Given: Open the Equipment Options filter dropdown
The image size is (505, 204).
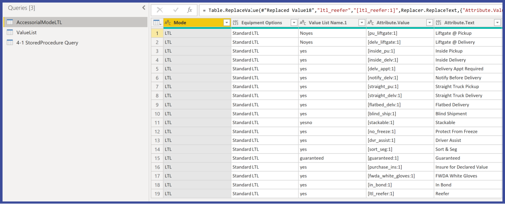Looking at the screenshot, I should click(x=294, y=22).
